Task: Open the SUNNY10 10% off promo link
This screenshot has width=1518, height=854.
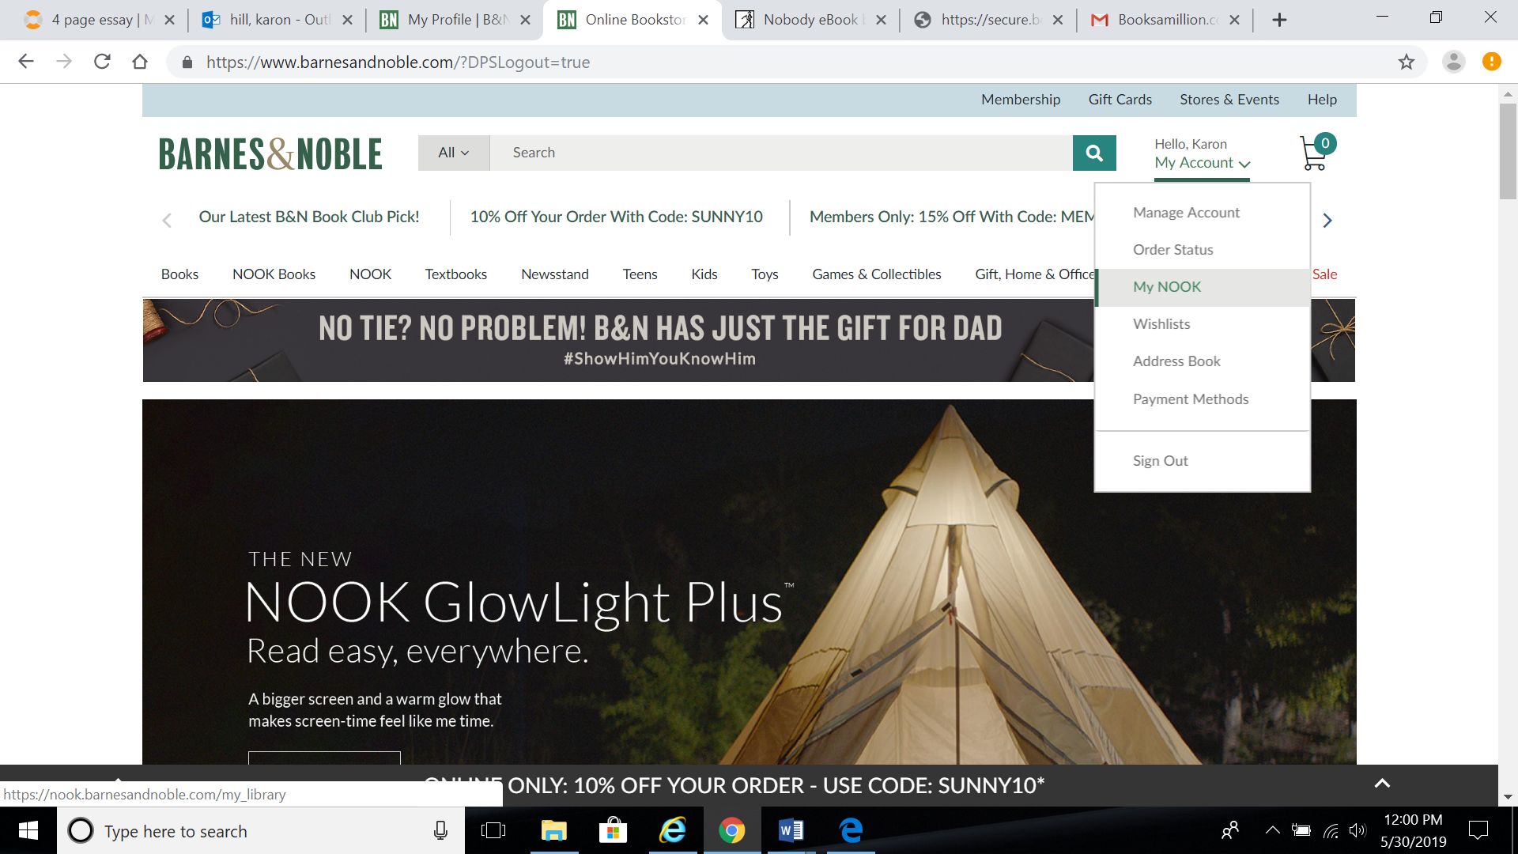Action: coord(617,217)
